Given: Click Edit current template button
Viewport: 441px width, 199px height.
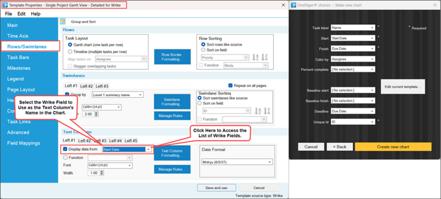Looking at the screenshot, I should 403,87.
